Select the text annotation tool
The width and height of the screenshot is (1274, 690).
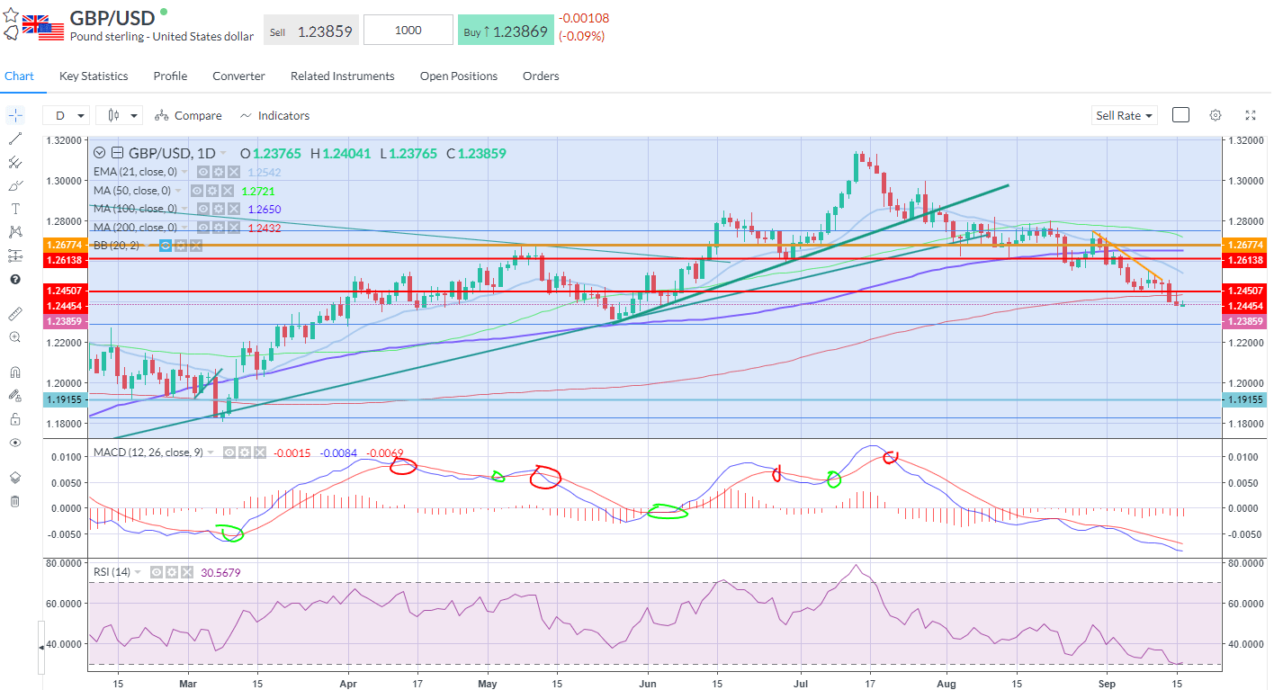pos(14,209)
